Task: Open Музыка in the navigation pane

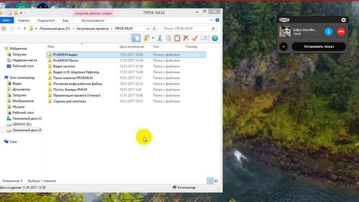Action: (19, 107)
